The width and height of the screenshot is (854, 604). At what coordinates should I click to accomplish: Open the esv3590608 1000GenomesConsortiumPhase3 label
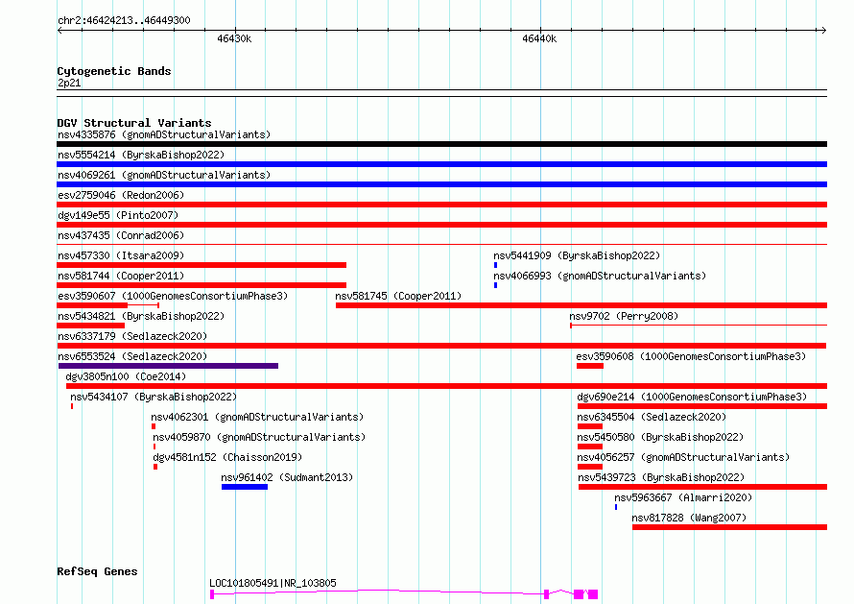tap(691, 356)
